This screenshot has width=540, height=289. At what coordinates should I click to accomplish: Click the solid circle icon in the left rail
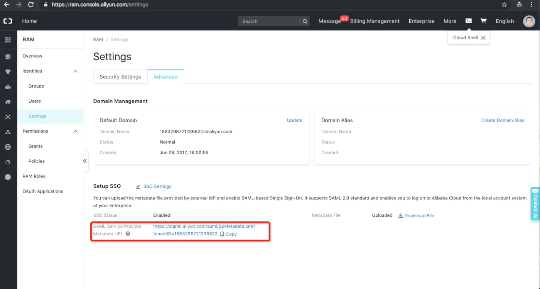8,177
